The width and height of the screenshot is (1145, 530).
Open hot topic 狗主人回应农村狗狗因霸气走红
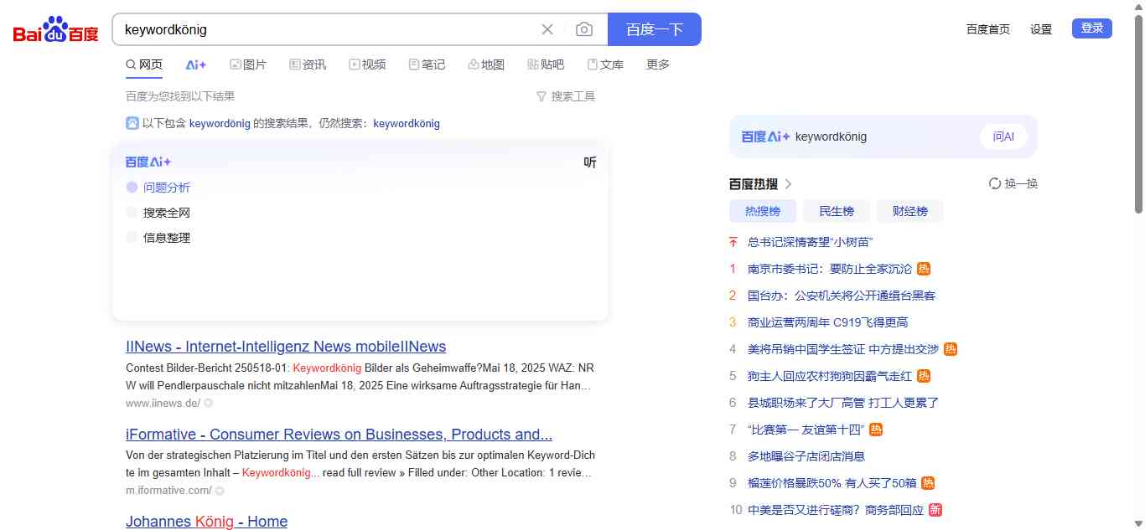[830, 376]
